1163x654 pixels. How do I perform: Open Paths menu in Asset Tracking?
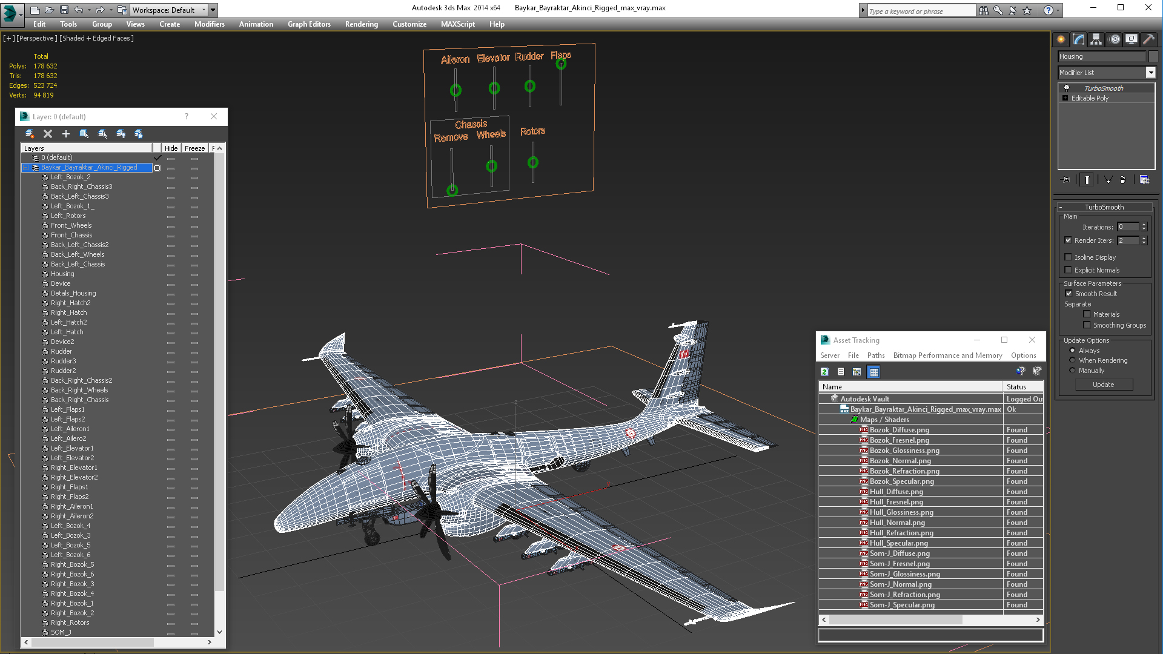(876, 355)
